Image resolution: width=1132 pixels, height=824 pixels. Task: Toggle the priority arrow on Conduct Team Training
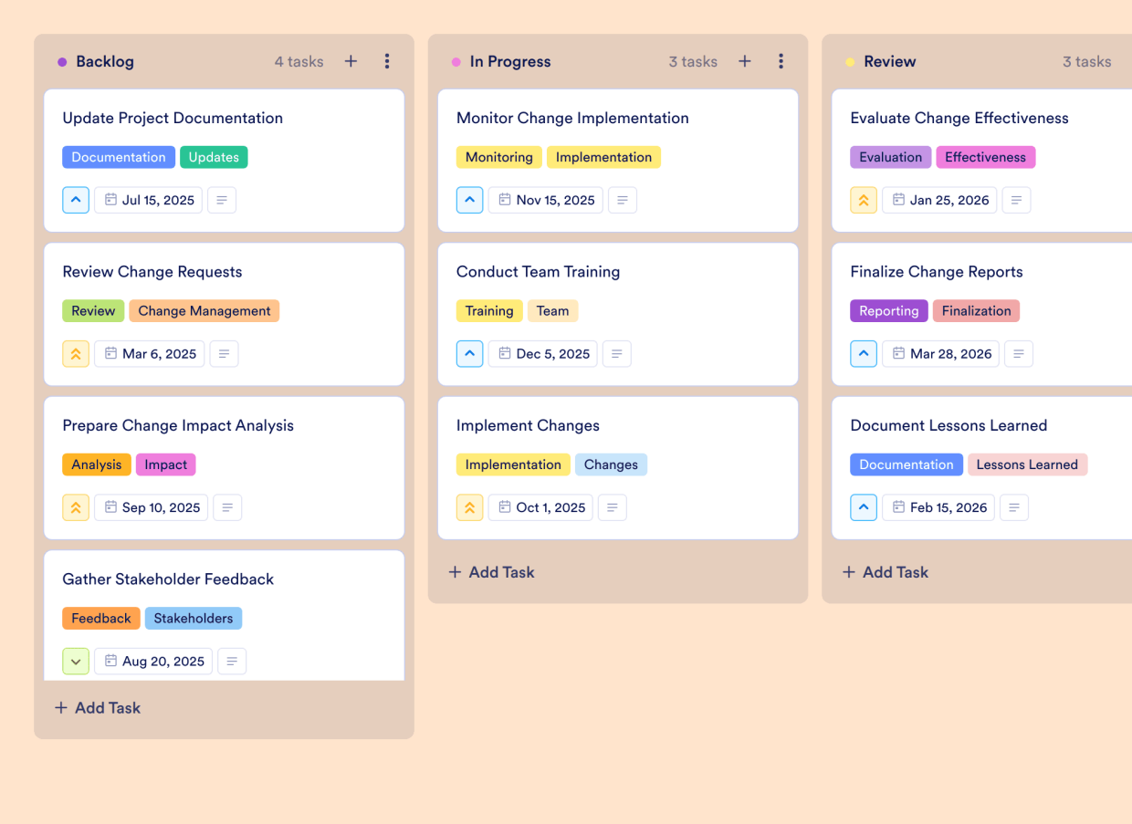pos(469,353)
